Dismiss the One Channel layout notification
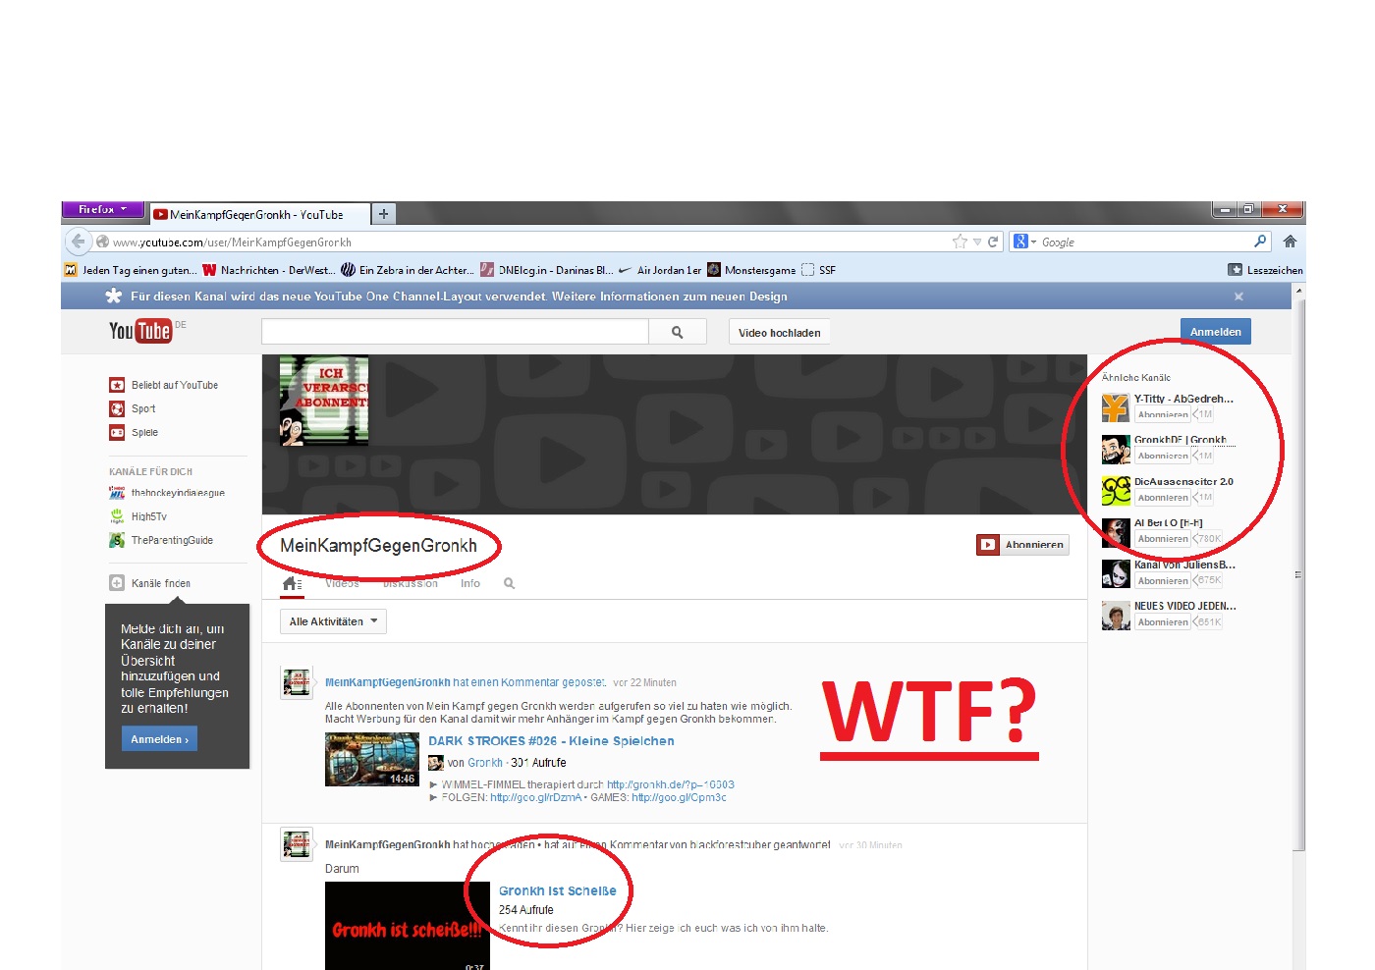 pyautogui.click(x=1238, y=296)
